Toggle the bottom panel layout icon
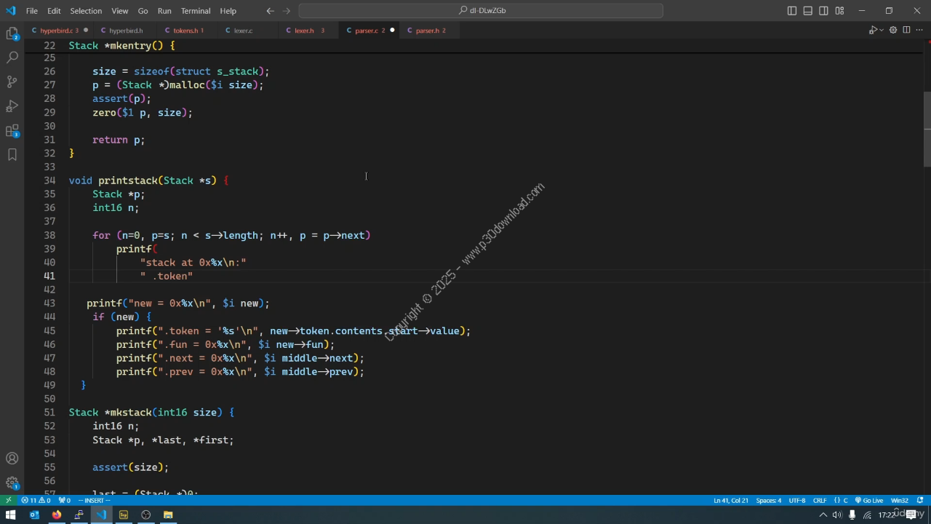This screenshot has width=931, height=524. tap(808, 11)
